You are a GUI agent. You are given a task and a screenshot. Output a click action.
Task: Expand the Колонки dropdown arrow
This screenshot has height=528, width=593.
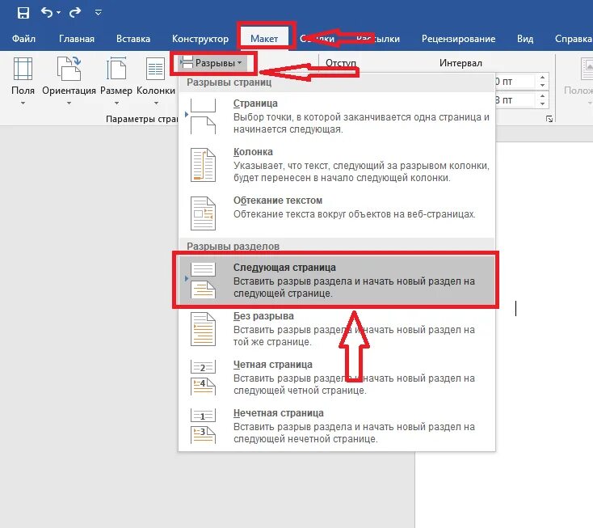coord(156,103)
